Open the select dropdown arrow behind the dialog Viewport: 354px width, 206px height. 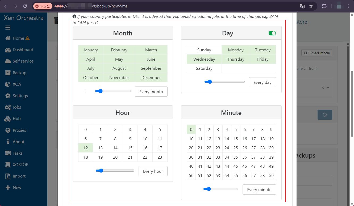click(x=328, y=88)
